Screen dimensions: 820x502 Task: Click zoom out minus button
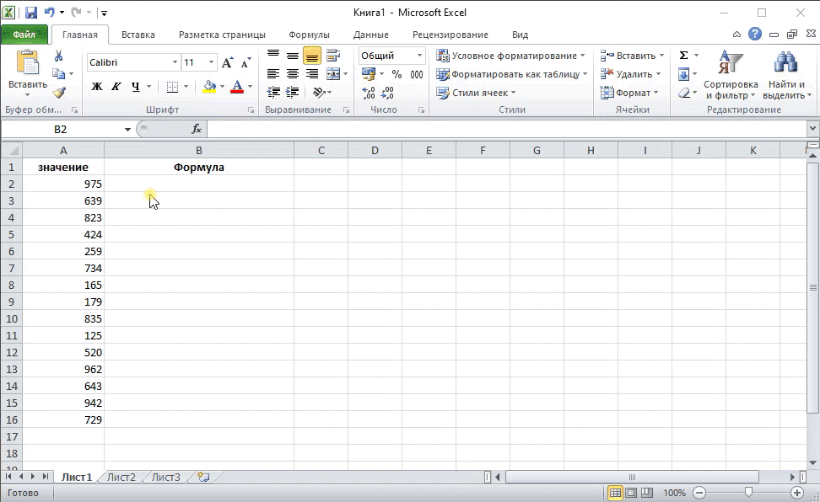coord(699,492)
